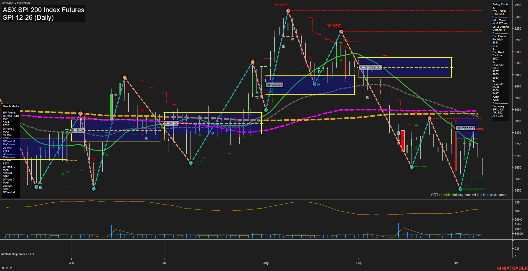The height and width of the screenshot is (271, 528).
Task: Click the 5 MA: label
Action: [6, 122]
